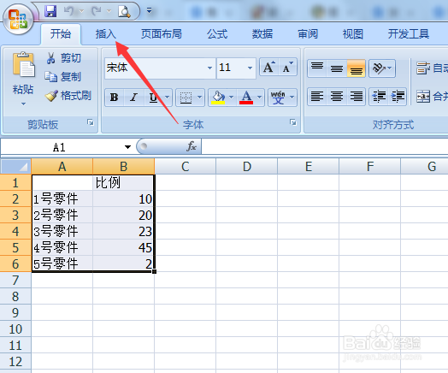Open the Name Box dropdown arrow
The height and width of the screenshot is (373, 448).
click(127, 147)
